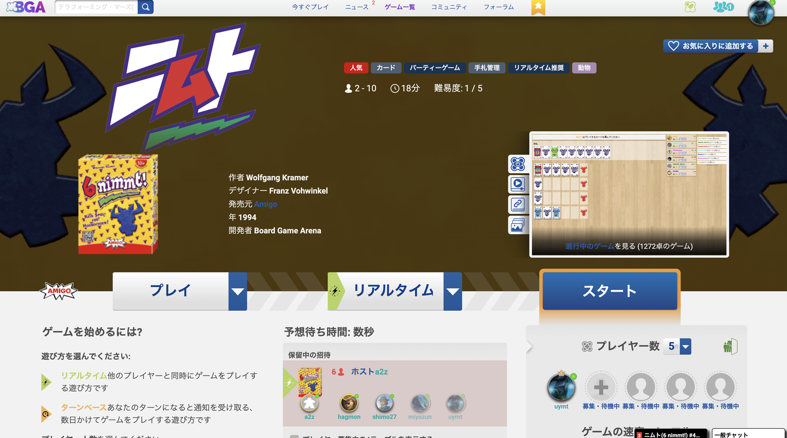Open the premium gold star ribbon
787x438 pixels.
538,7
